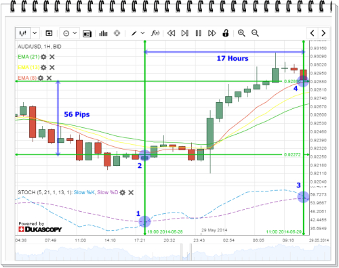Click the volume bars icon
The image size is (339, 268).
click(x=103, y=33)
